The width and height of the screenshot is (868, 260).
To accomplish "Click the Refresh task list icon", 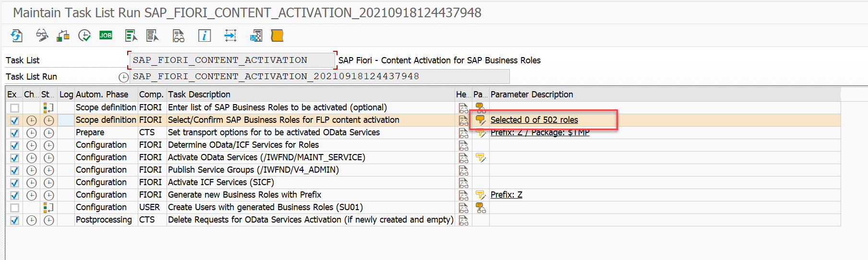I will click(17, 35).
